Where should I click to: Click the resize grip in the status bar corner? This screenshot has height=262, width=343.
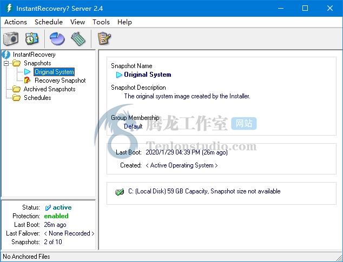click(339, 258)
